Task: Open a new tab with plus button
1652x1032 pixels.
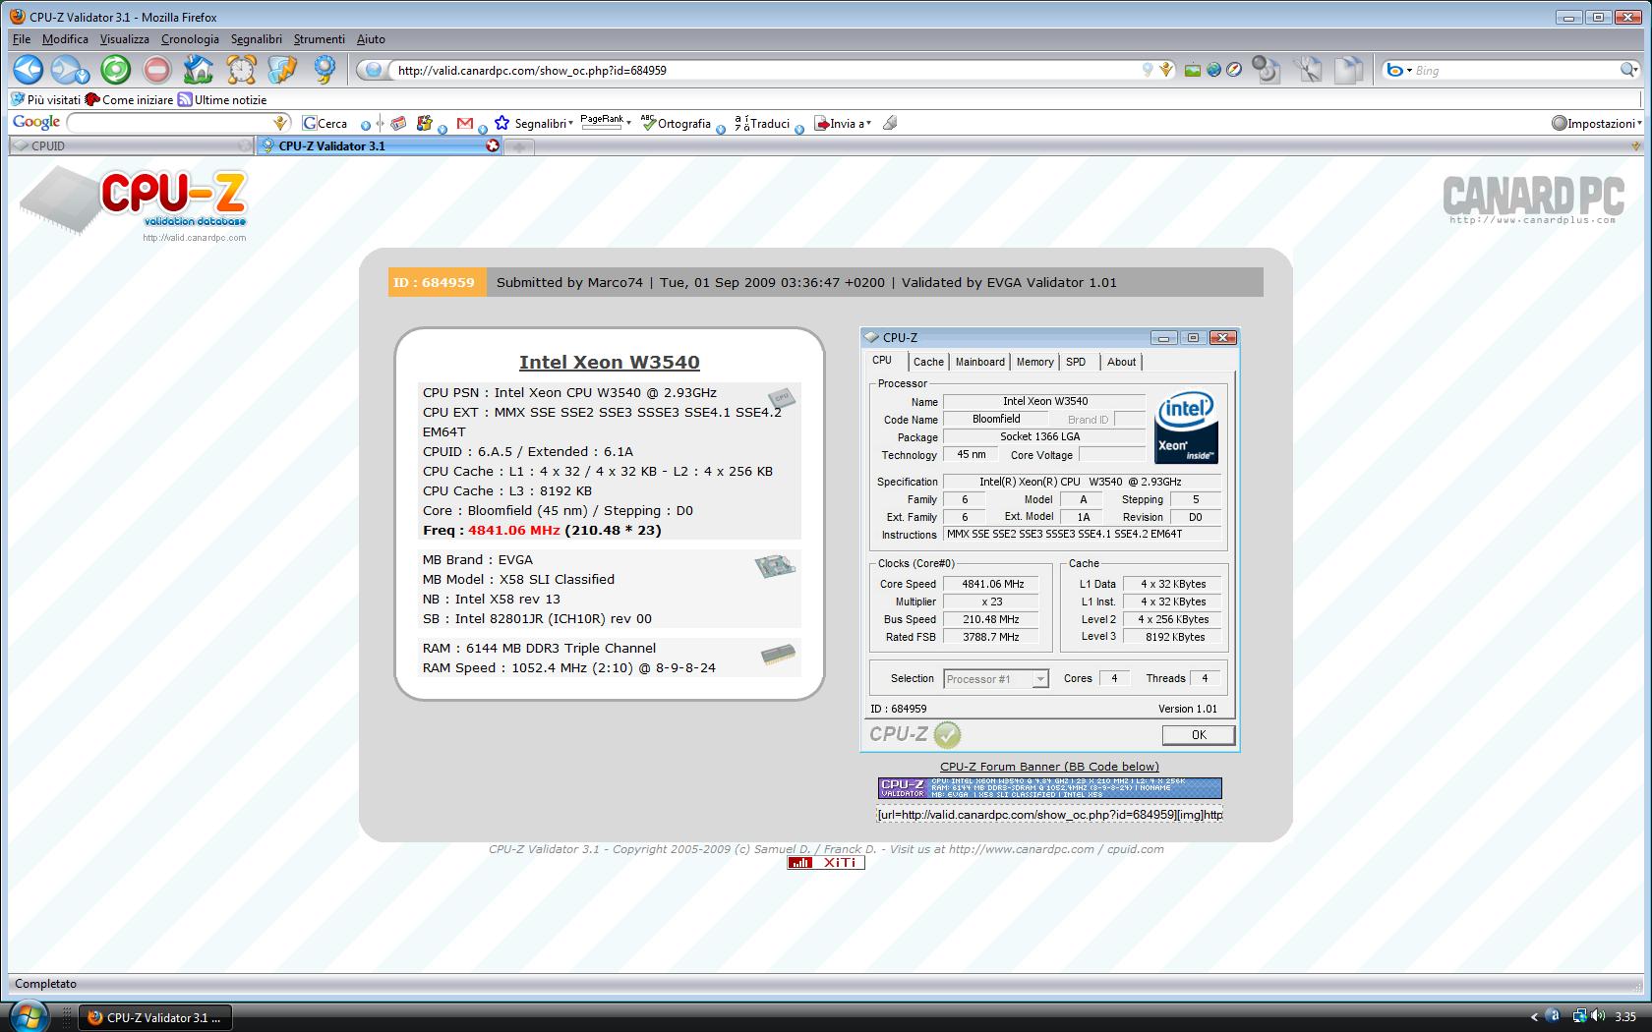Action: [518, 146]
